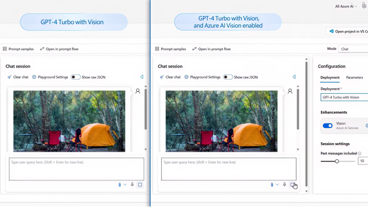Image resolution: width=368 pixels, height=207 pixels.
Task: Open Deployment GPT-4 Turbo with Vision dropdown
Action: click(344, 97)
